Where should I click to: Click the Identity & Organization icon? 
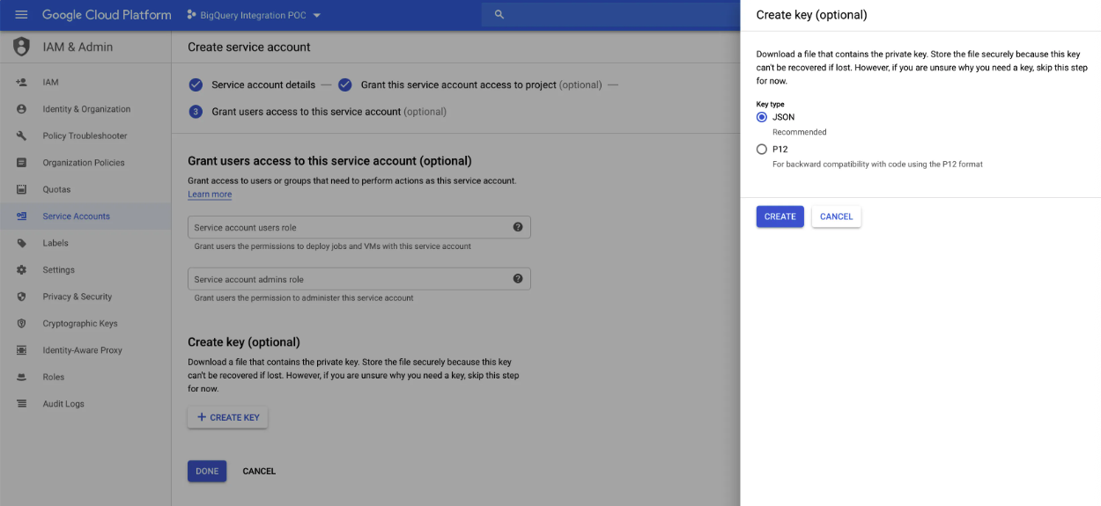click(x=21, y=109)
